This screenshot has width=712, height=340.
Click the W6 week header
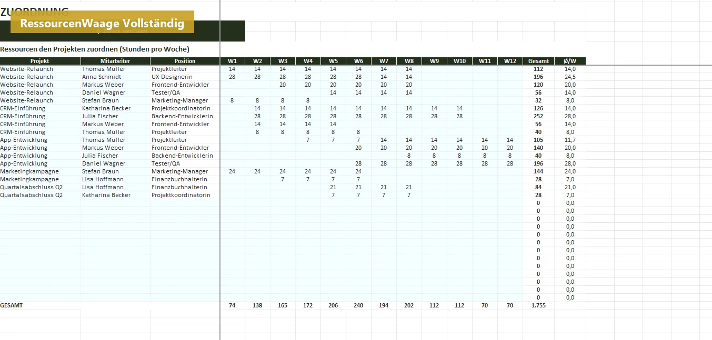[358, 61]
